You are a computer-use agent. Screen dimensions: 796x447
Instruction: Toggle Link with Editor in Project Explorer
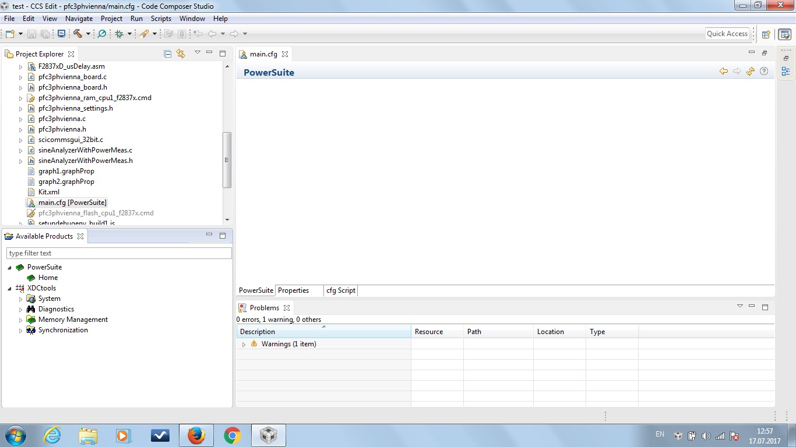181,54
